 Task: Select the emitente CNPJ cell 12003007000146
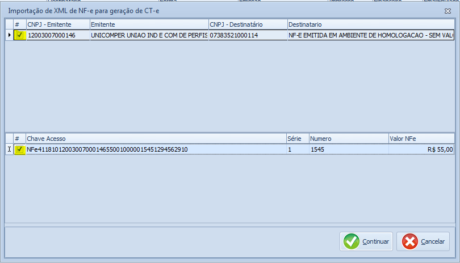click(57, 35)
